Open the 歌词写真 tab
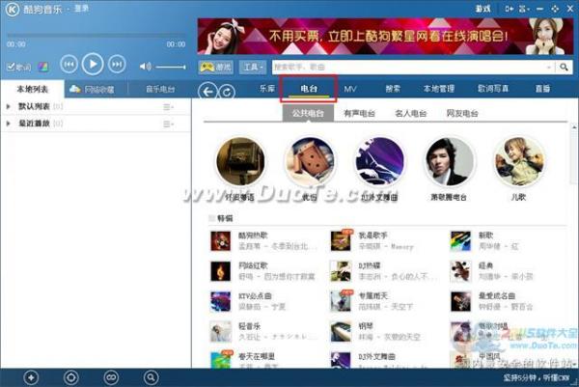579x387 pixels. [493, 88]
